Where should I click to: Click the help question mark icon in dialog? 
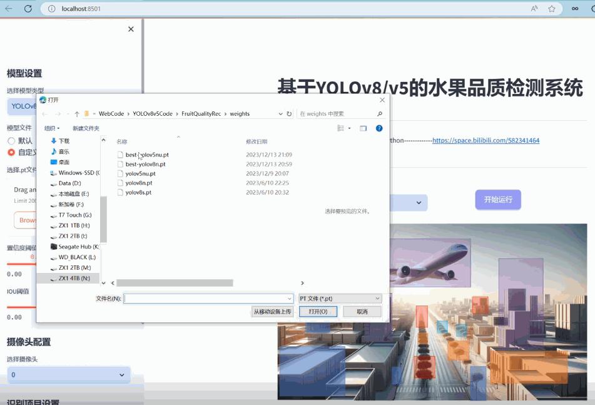[379, 128]
